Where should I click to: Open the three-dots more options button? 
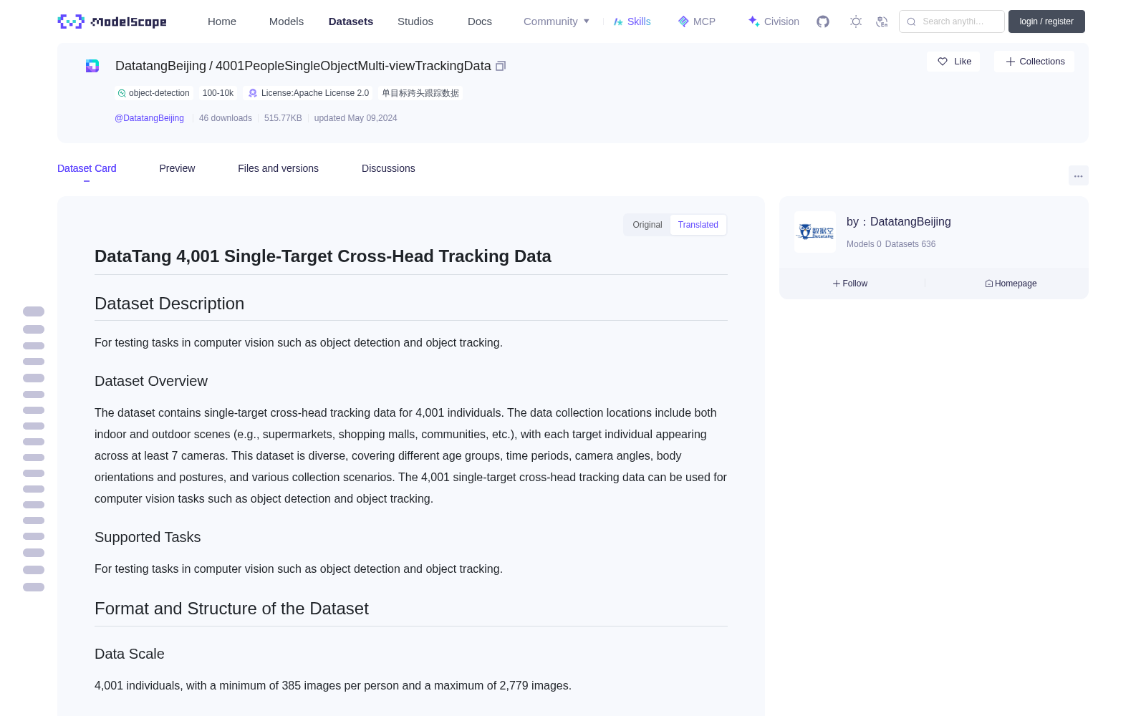point(1078,175)
